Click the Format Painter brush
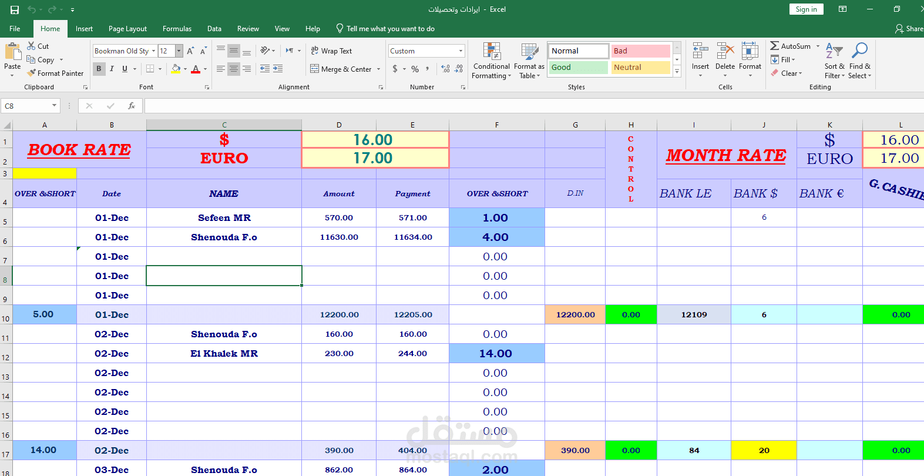The height and width of the screenshot is (476, 924). point(32,73)
